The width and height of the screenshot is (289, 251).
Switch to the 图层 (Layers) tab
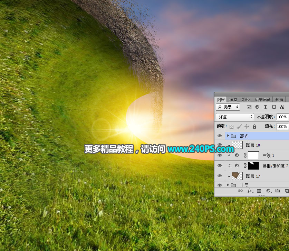point(221,100)
